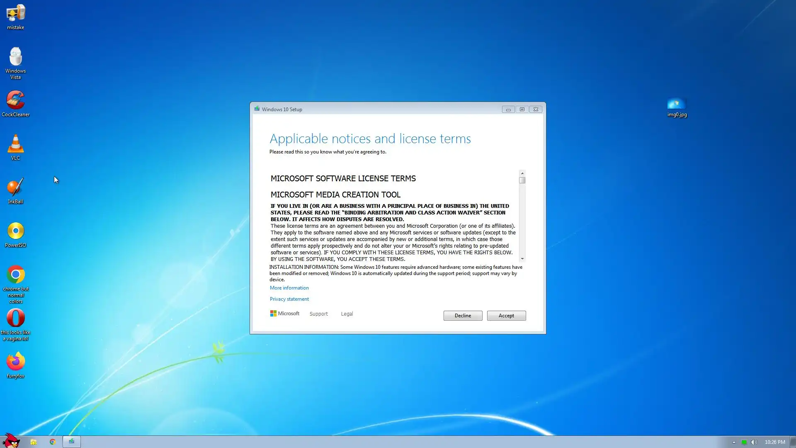The height and width of the screenshot is (448, 796).
Task: Accept the license terms
Action: [x=506, y=316]
